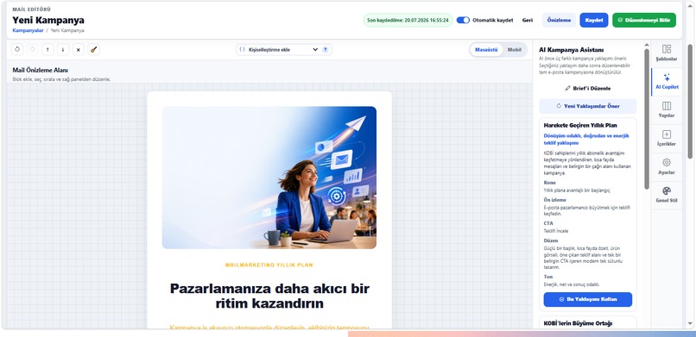The width and height of the screenshot is (696, 337).
Task: Click the "KOBİ'lerin Büyüme Ortağı" card title
Action: click(578, 324)
